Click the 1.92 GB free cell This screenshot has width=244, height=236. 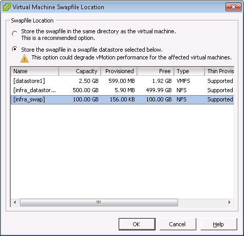coord(162,81)
